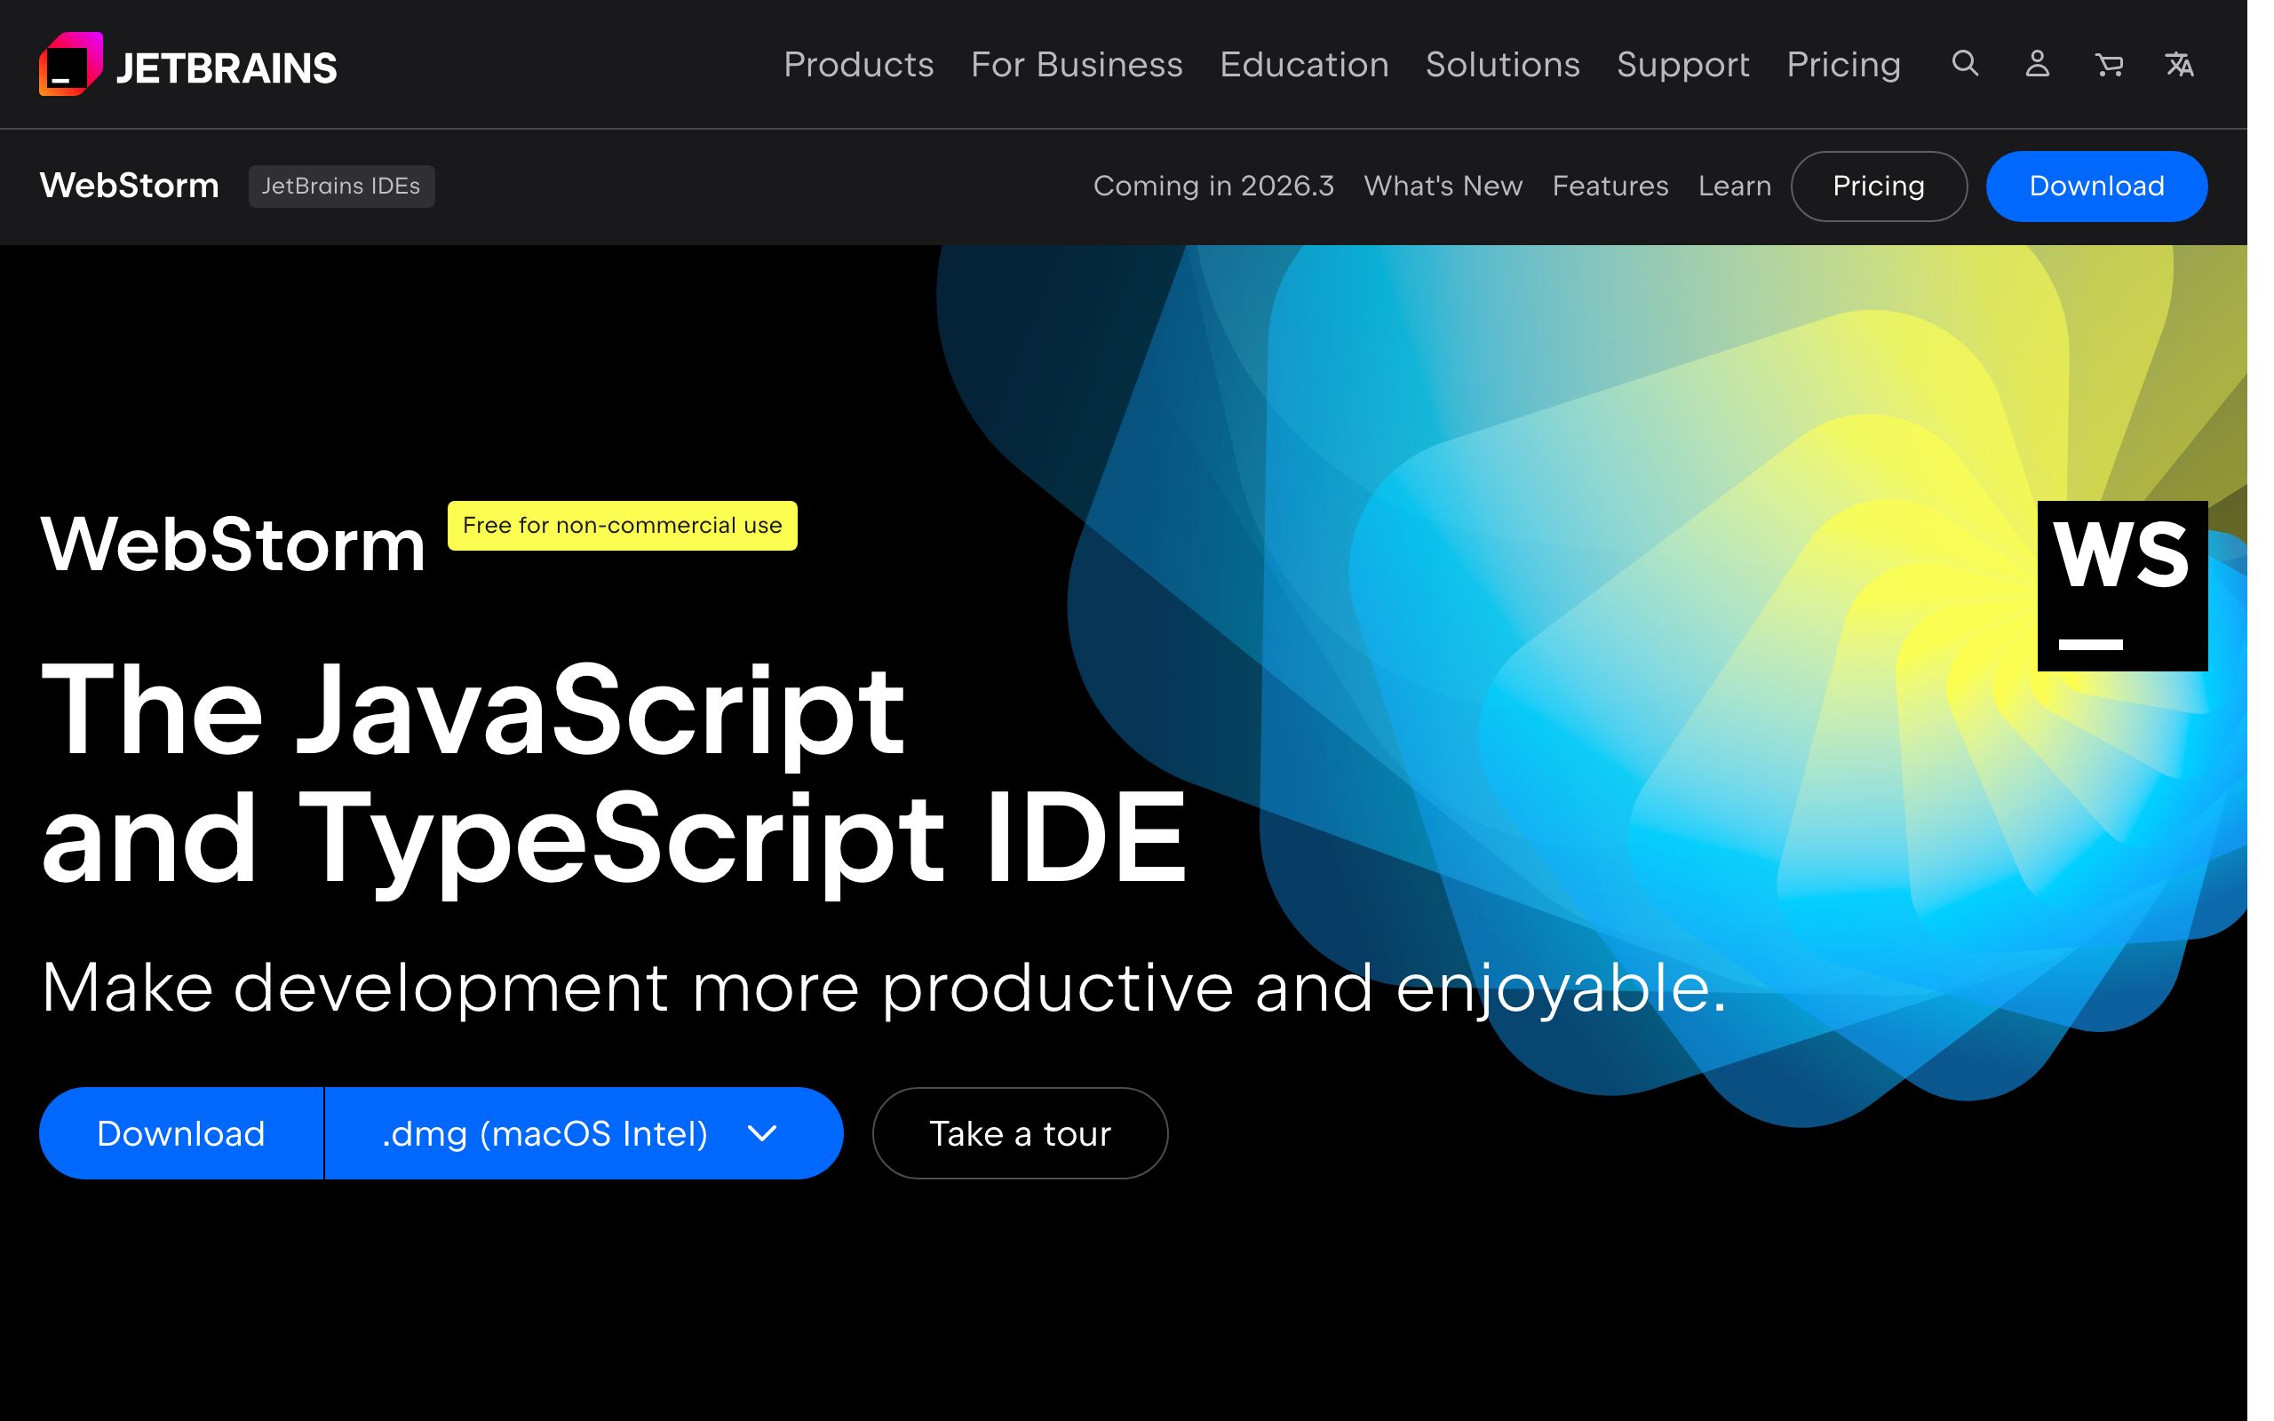The image size is (2274, 1421).
Task: Open the account profile icon
Action: (x=2037, y=64)
